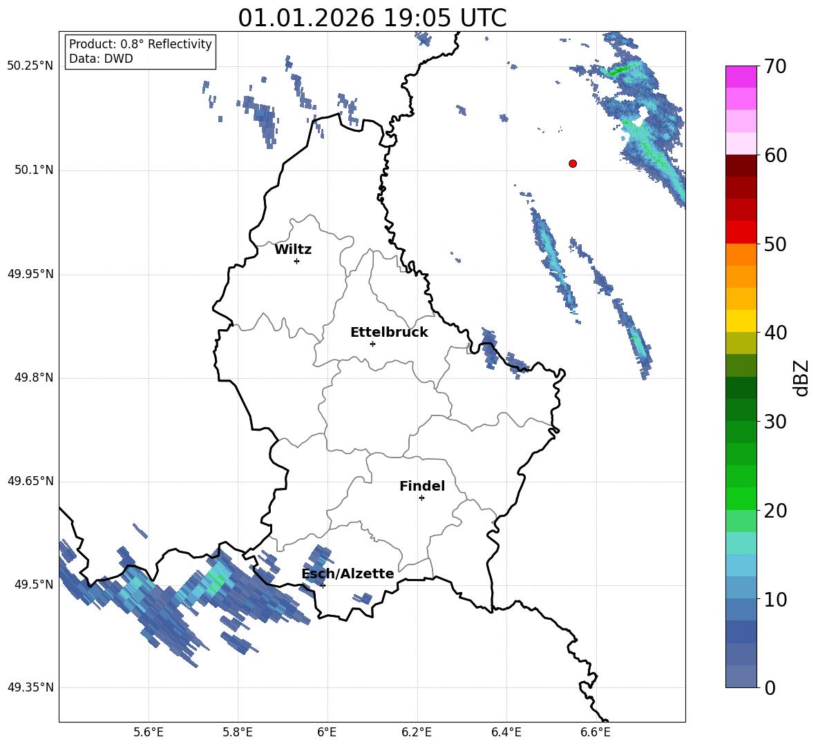
Task: Click the 50.25°N latitude label
Action: [x=30, y=66]
